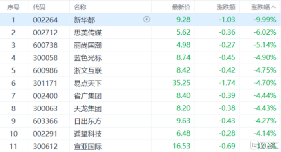Click latest price 6.48
Screen dimensions: 281x152
(x=183, y=133)
